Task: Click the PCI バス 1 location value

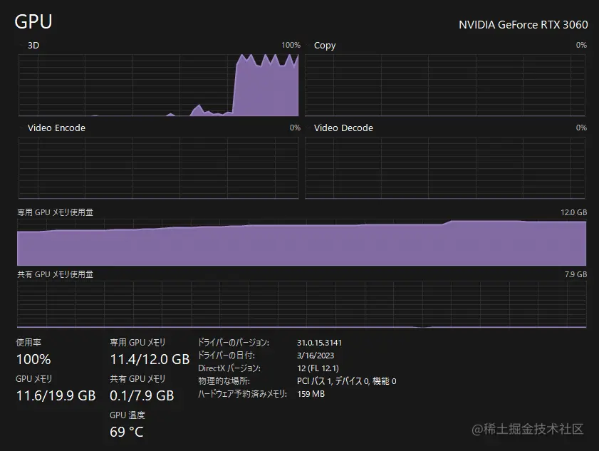Action: coord(346,381)
